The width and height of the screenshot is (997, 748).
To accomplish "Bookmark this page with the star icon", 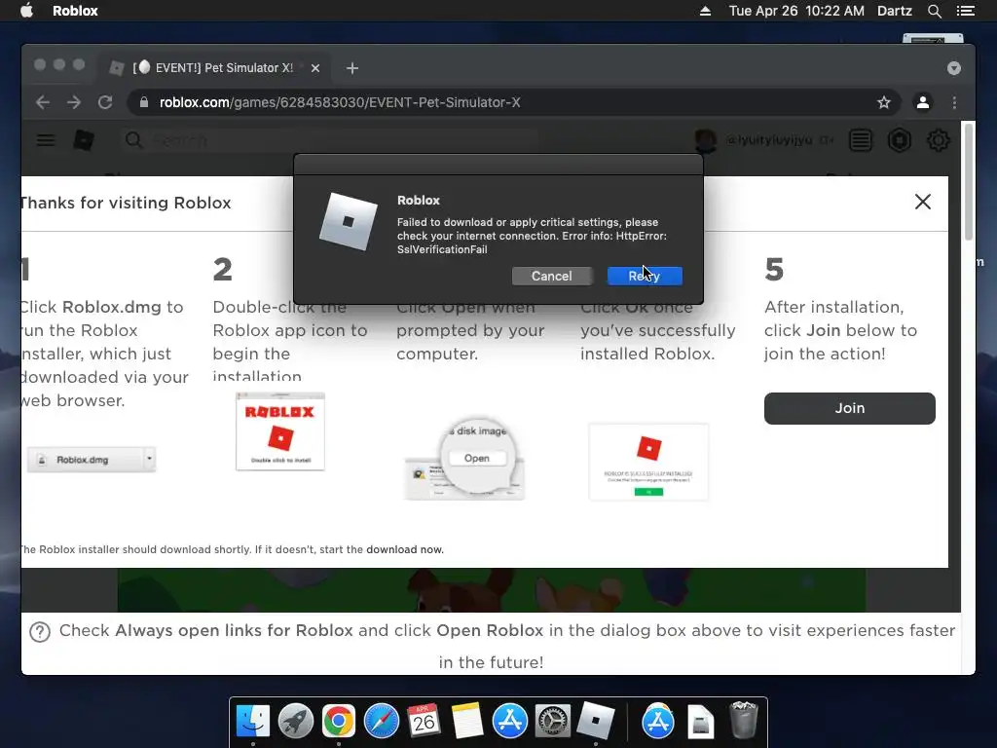I will coord(883,102).
